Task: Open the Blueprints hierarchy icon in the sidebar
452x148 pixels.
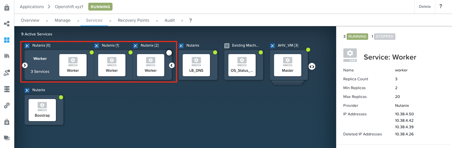Action: [6, 24]
